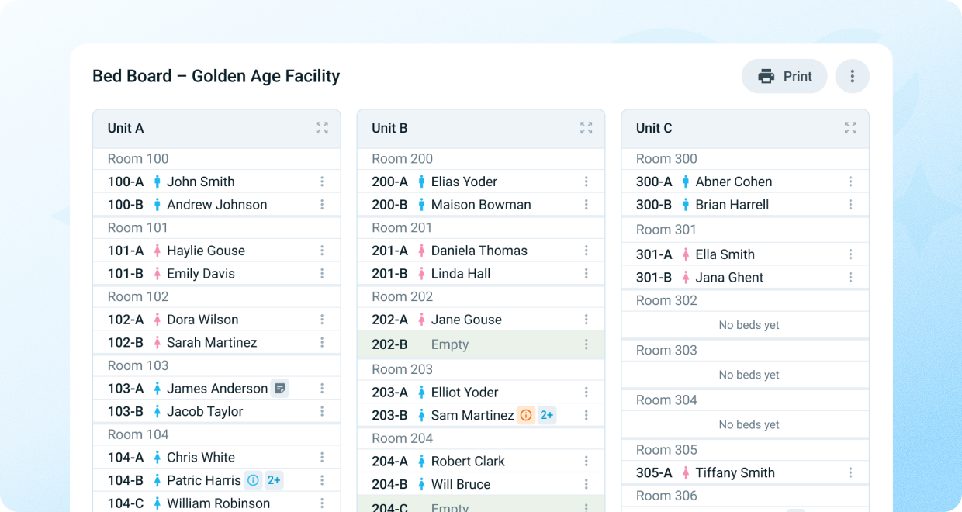Screen dimensions: 962x512
Task: Open the options menu for Elliot Yoder
Action: (x=587, y=392)
